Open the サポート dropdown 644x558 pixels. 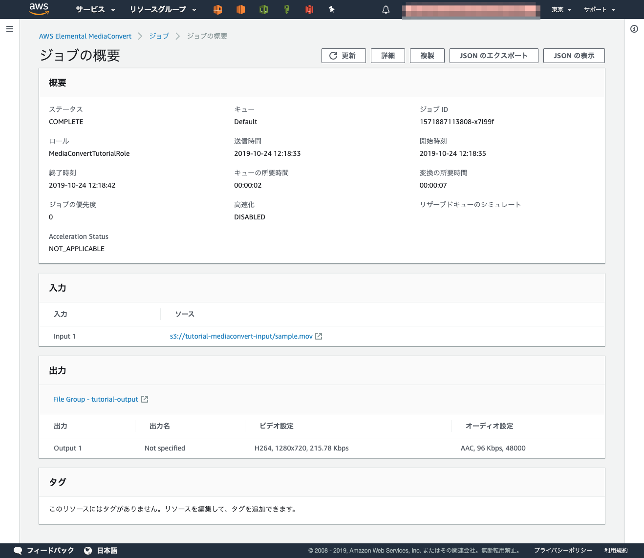(x=600, y=9)
